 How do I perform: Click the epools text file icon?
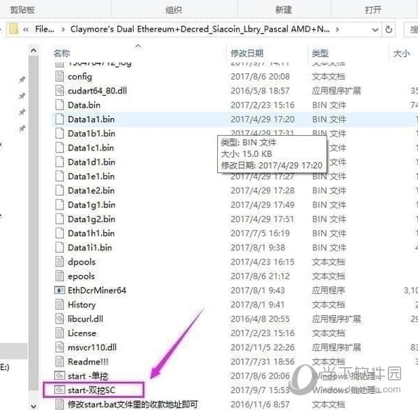click(60, 276)
